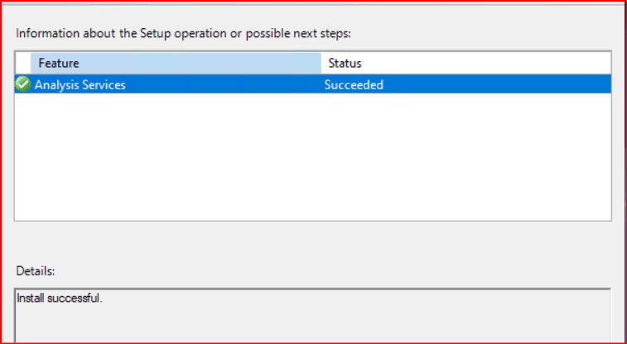Click the word 'Analysis' in the feature row
Screen dimensions: 627x344
tap(56, 84)
